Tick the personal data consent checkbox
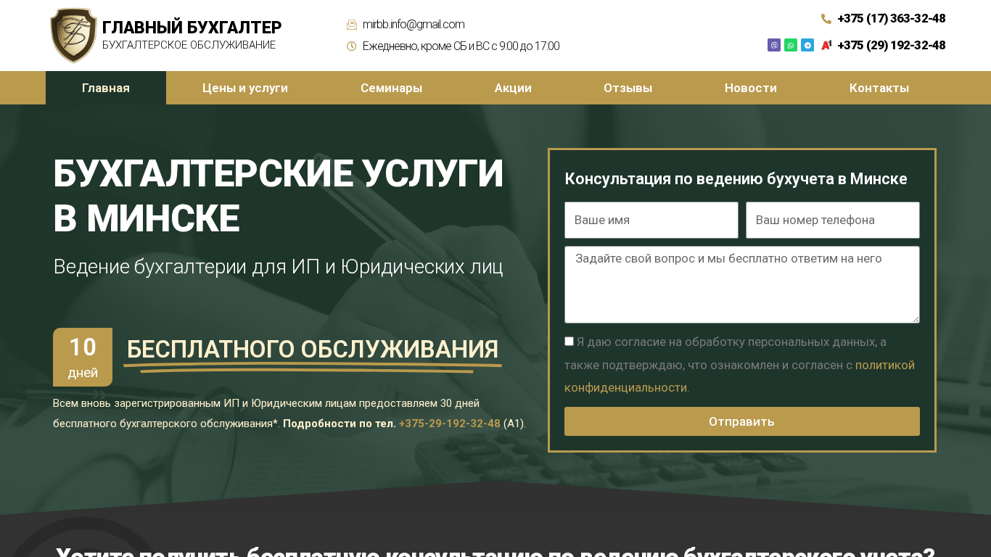Image resolution: width=991 pixels, height=557 pixels. (569, 341)
